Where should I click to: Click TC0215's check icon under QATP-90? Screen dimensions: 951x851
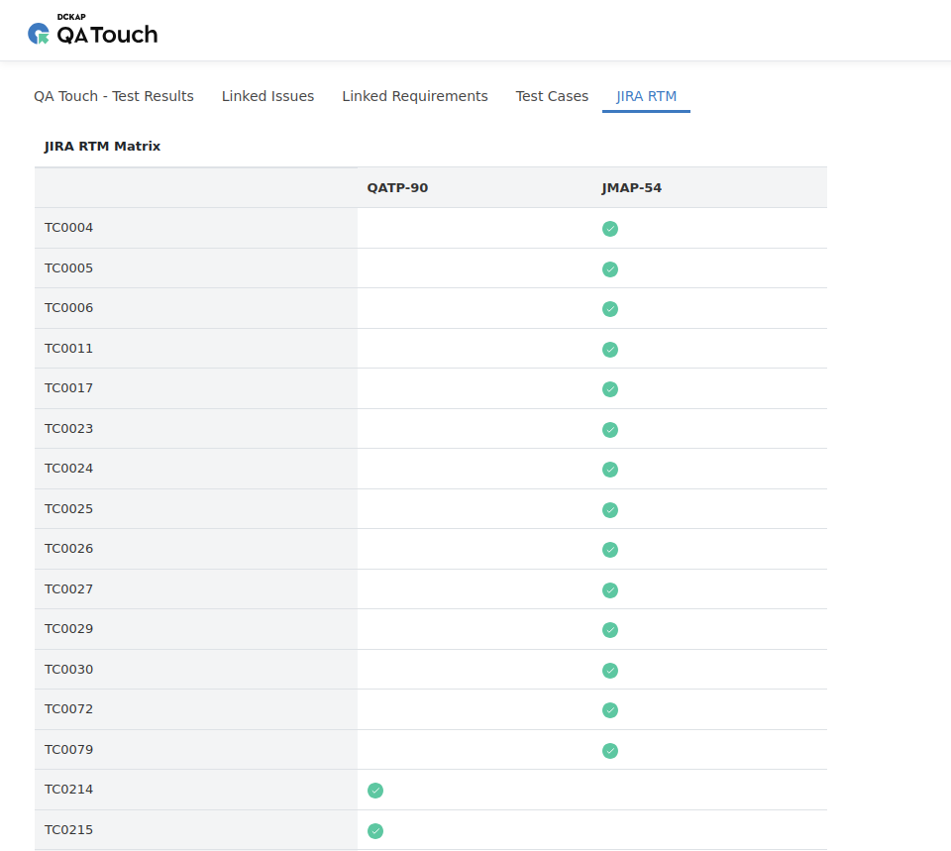pyautogui.click(x=374, y=831)
